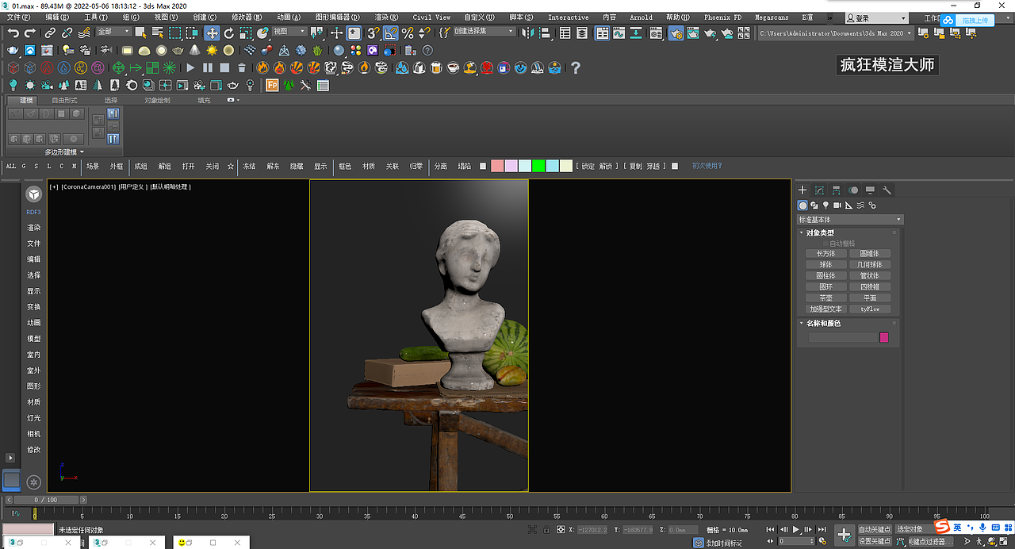Open project path dropdown arrow

pos(910,33)
